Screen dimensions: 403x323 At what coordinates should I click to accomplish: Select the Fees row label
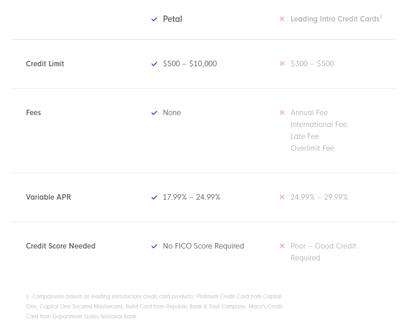(x=33, y=112)
